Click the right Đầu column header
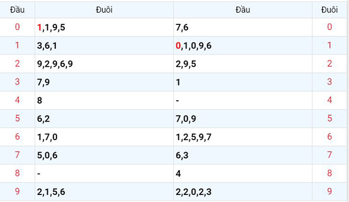Viewport: 349px width, 202px height. click(x=243, y=10)
